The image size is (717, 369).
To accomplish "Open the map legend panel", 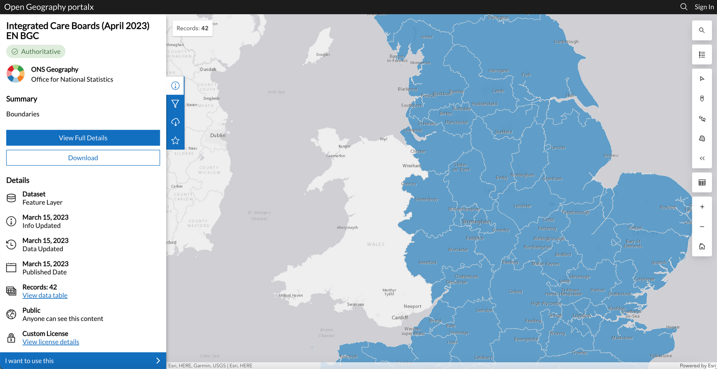I will (702, 54).
